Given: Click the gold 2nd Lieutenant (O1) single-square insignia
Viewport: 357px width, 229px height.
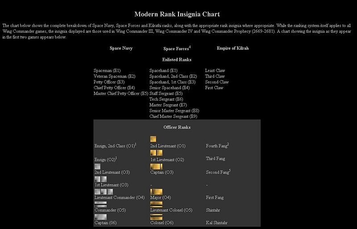Looking at the screenshot, I should point(153,139).
